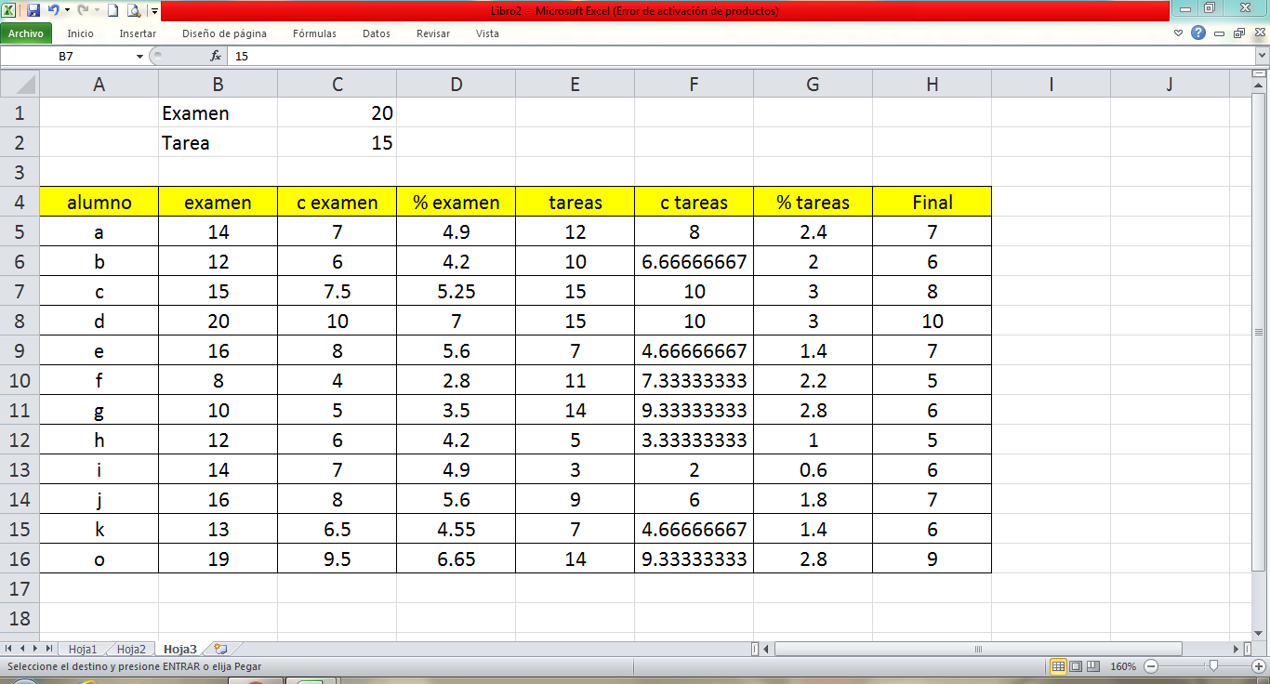
Task: Click the Select All corner button
Action: click(20, 85)
